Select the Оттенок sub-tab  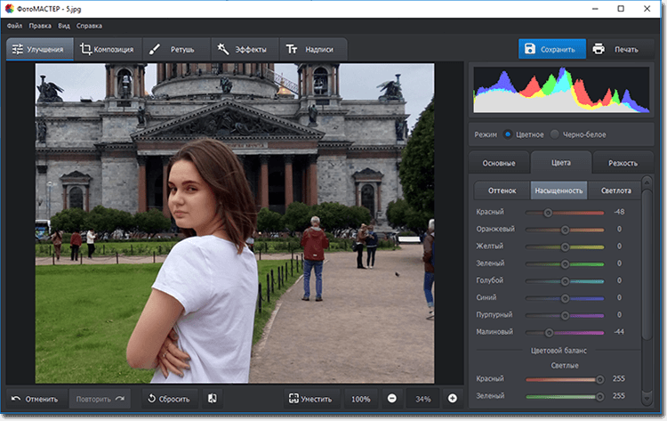(x=501, y=190)
